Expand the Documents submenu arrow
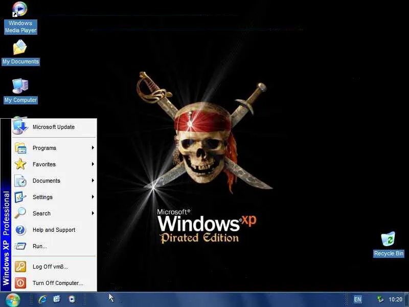Image resolution: width=409 pixels, height=307 pixels. [93, 181]
